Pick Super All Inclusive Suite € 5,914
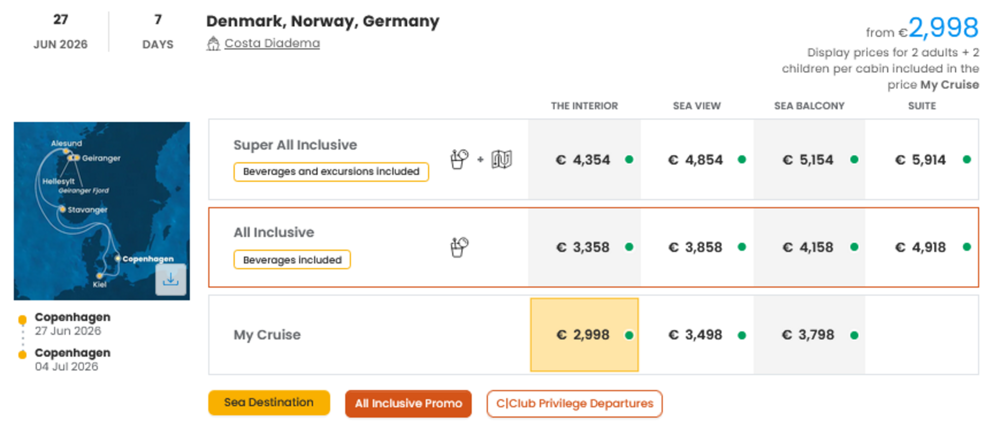Screen dimensions: 993x428 920,159
